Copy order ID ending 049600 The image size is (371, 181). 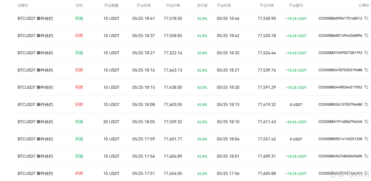click(366, 156)
